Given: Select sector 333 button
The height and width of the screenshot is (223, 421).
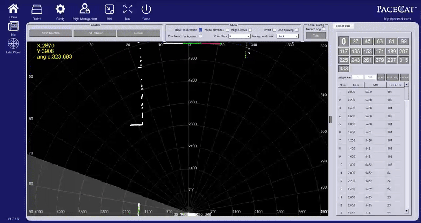Looking at the screenshot, I should click(x=344, y=69).
